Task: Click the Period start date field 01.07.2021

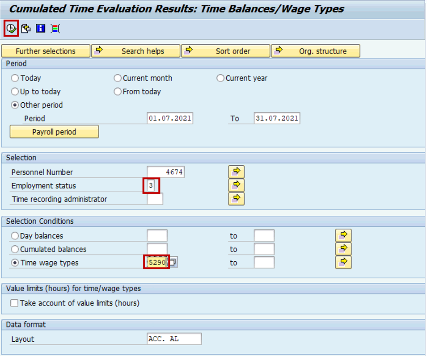Action: point(170,118)
